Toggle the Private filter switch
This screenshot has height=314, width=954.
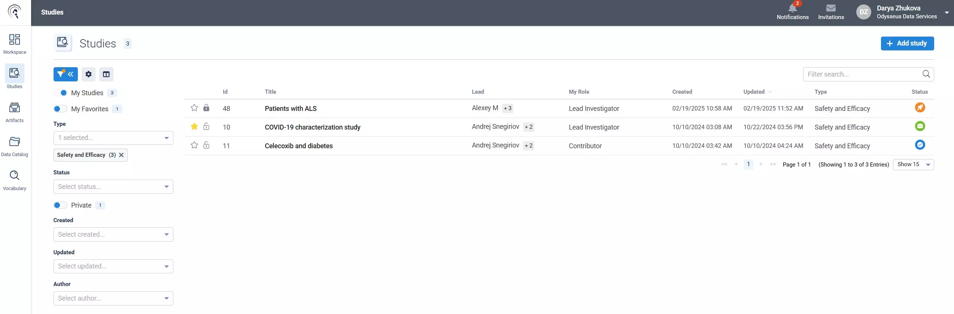coord(60,205)
